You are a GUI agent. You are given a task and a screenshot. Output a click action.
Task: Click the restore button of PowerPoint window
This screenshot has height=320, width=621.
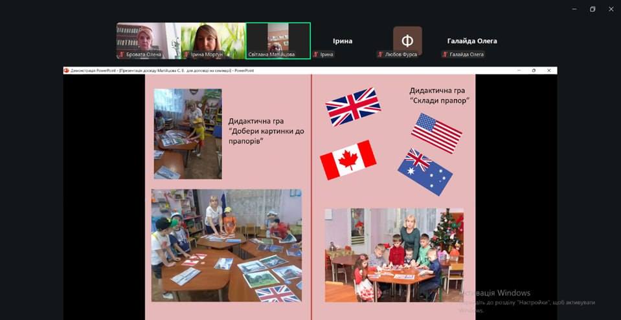click(x=534, y=70)
